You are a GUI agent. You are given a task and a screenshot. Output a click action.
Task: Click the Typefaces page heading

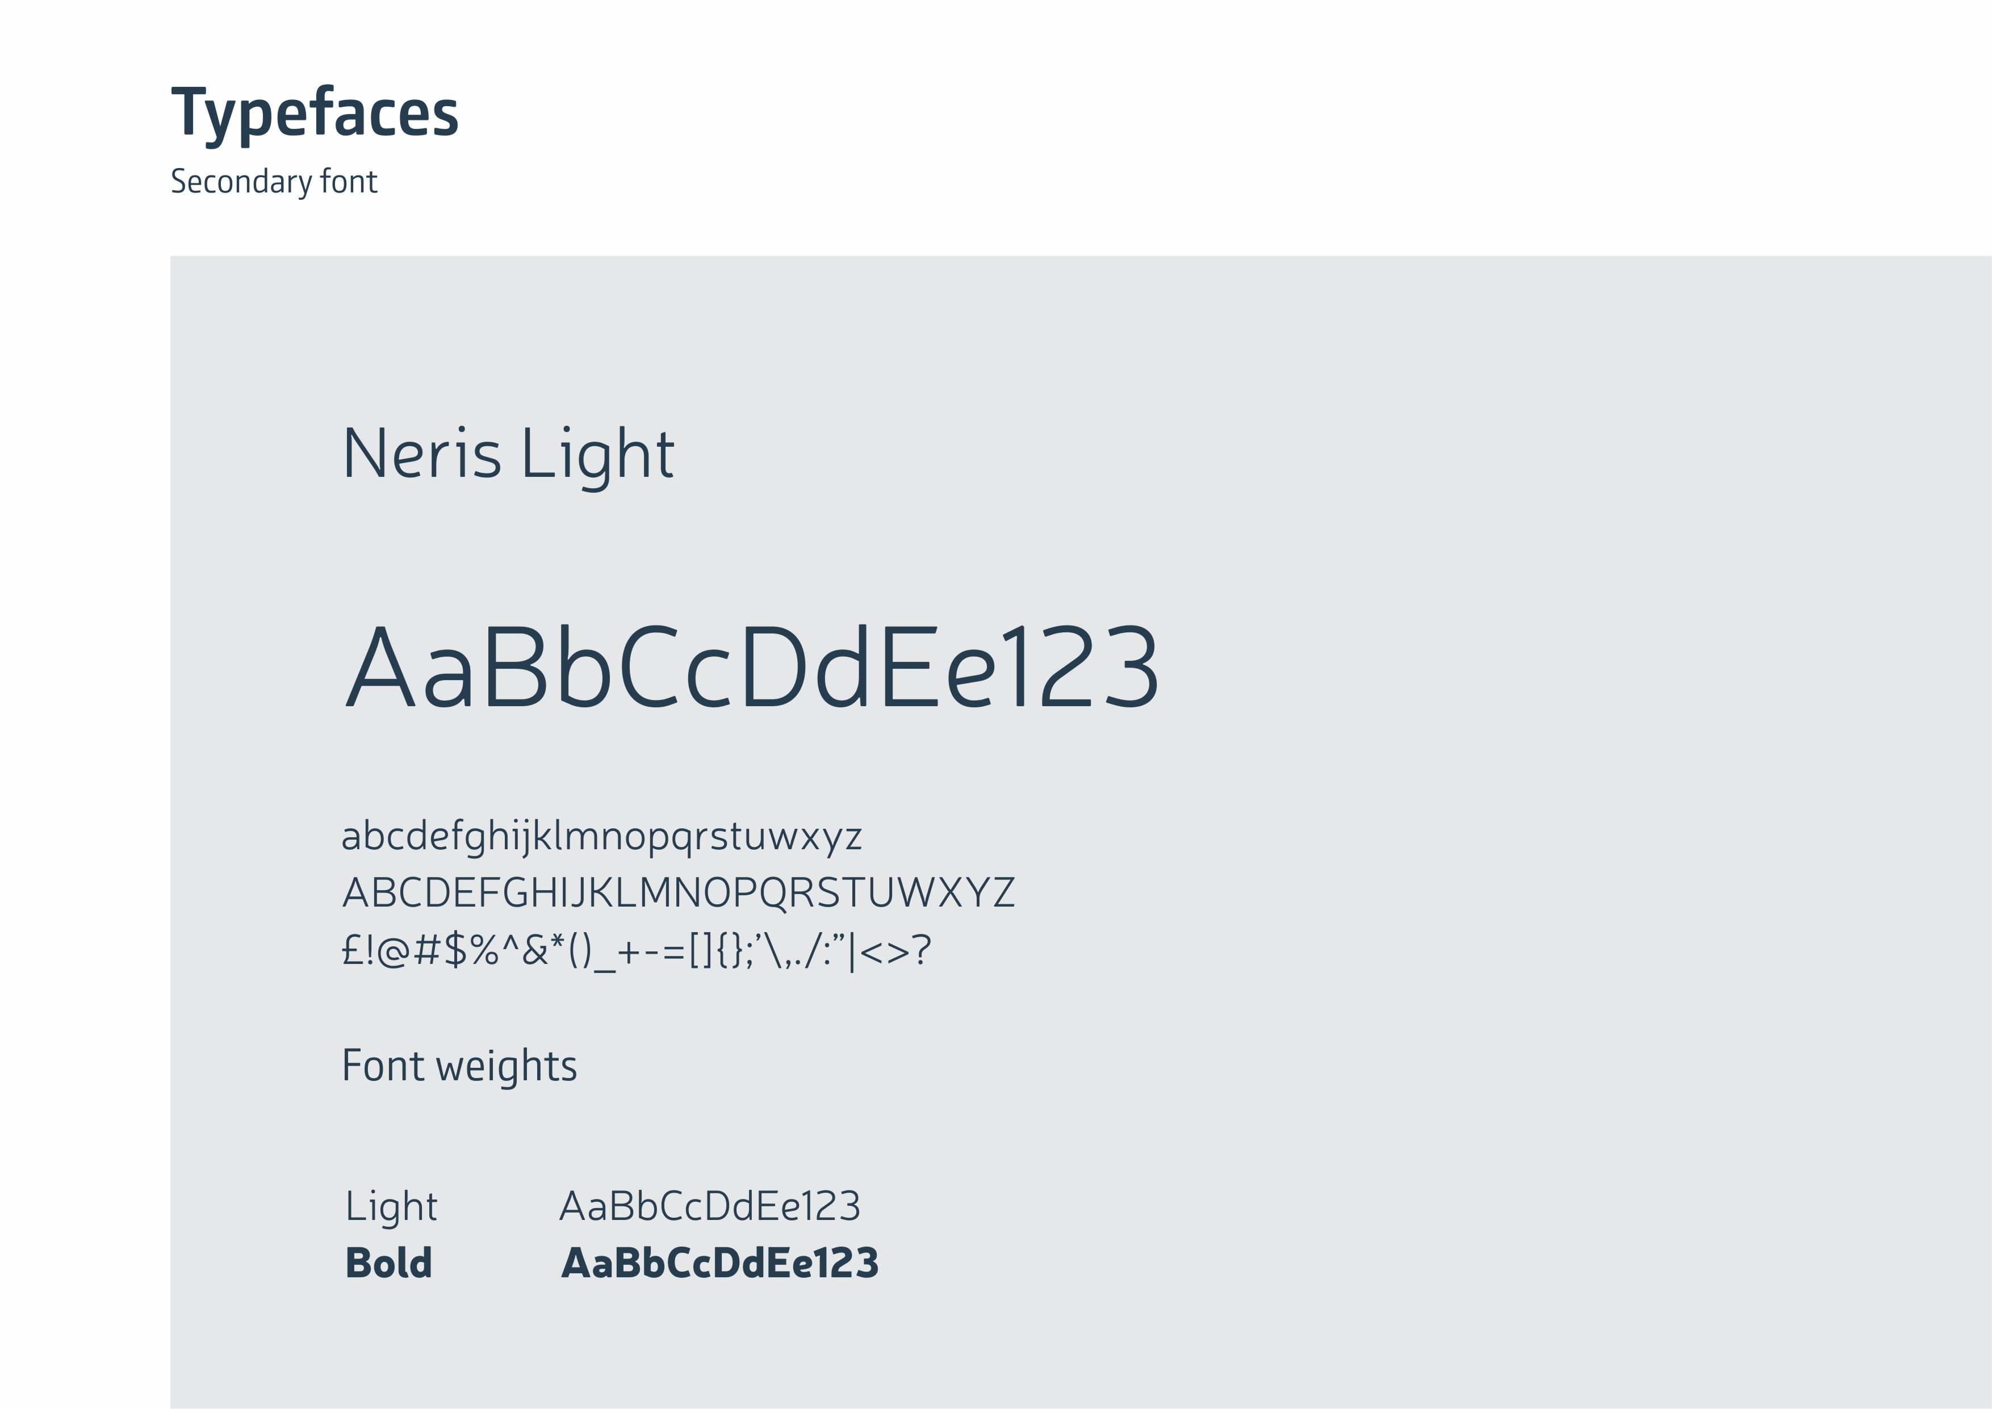click(x=314, y=113)
